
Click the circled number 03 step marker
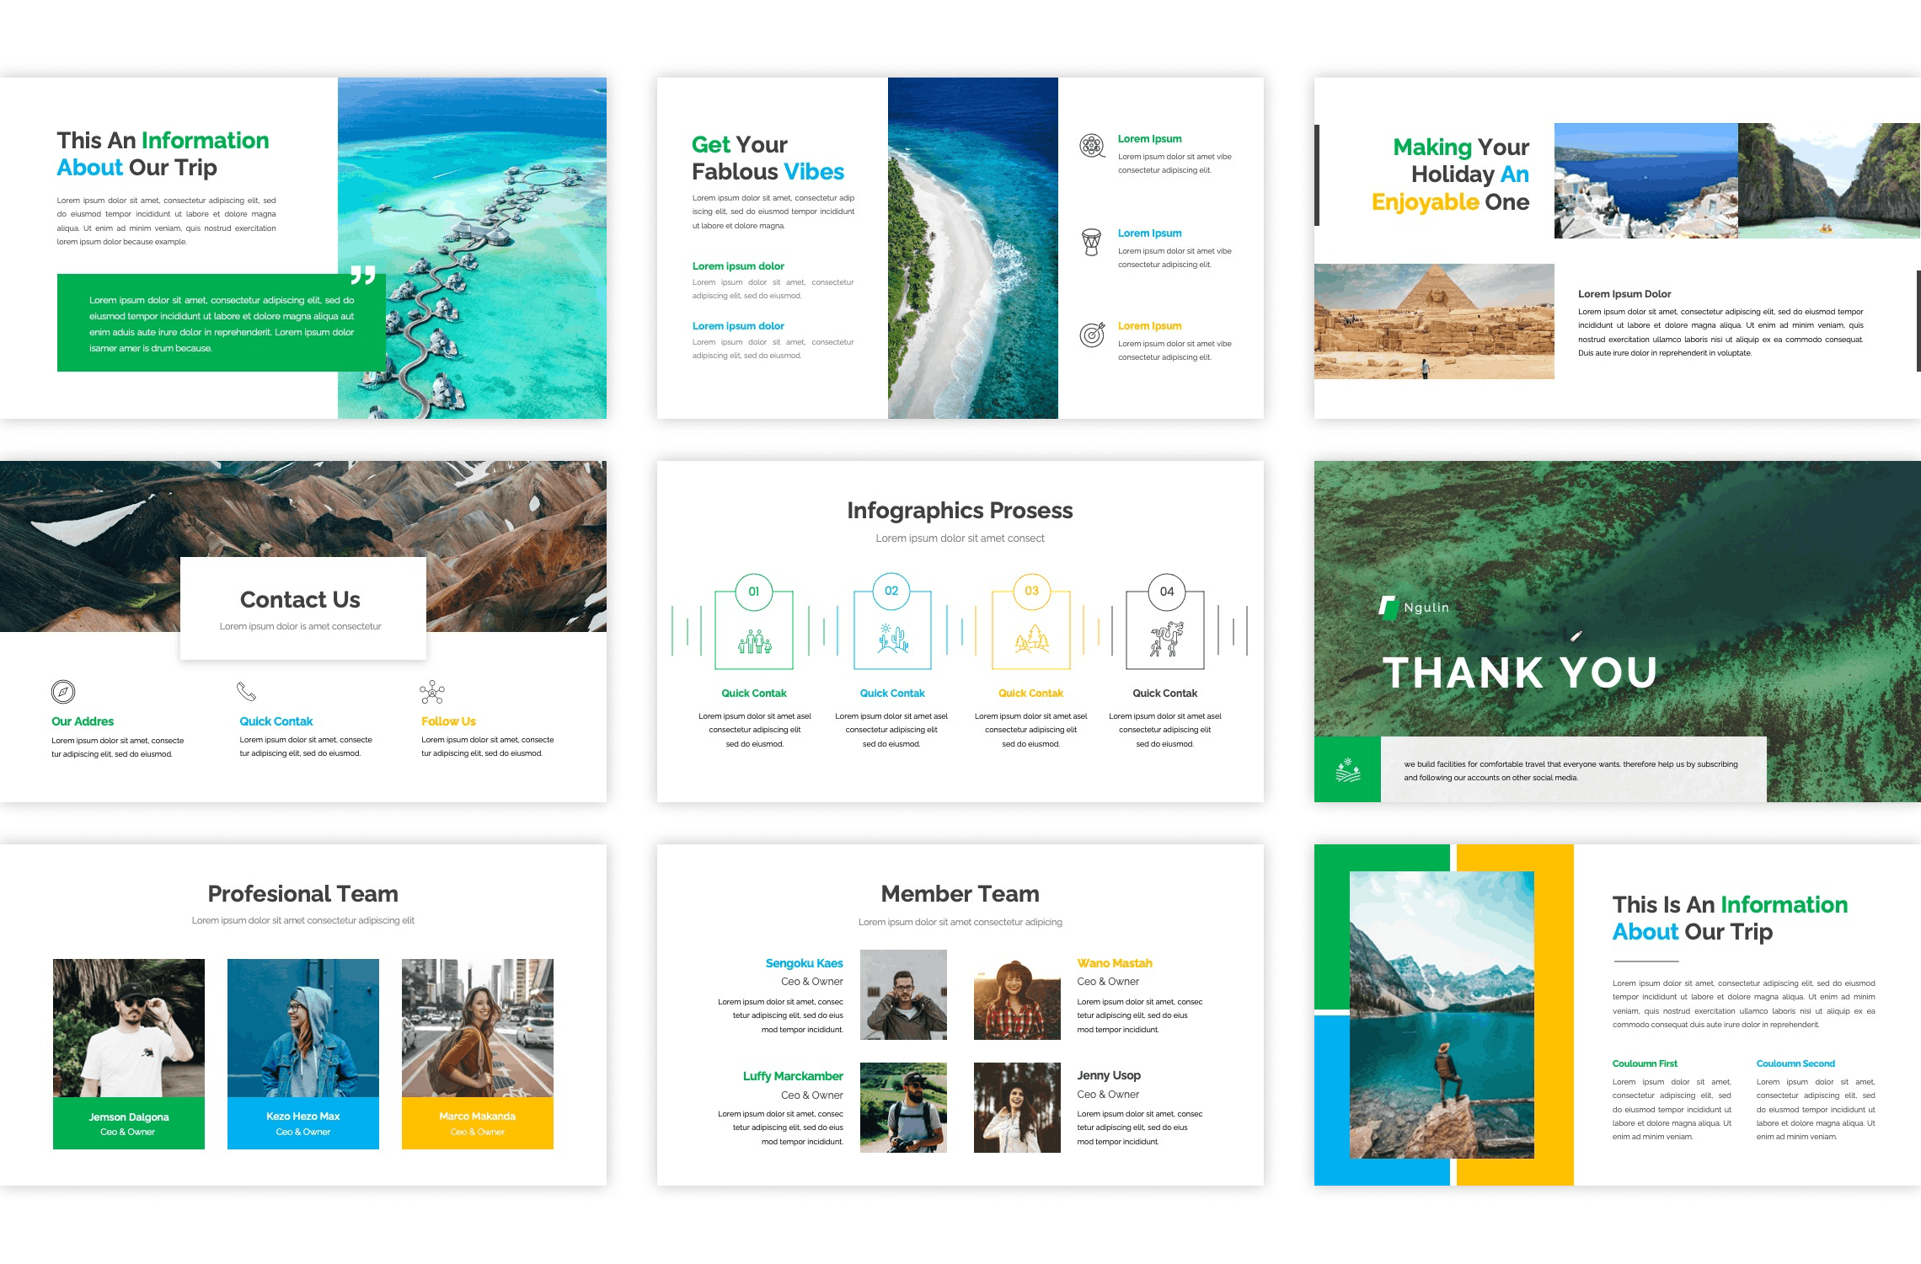click(x=1031, y=591)
